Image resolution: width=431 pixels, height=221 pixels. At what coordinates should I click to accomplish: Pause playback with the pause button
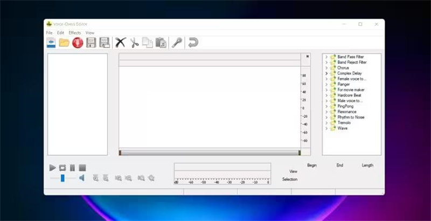72,168
